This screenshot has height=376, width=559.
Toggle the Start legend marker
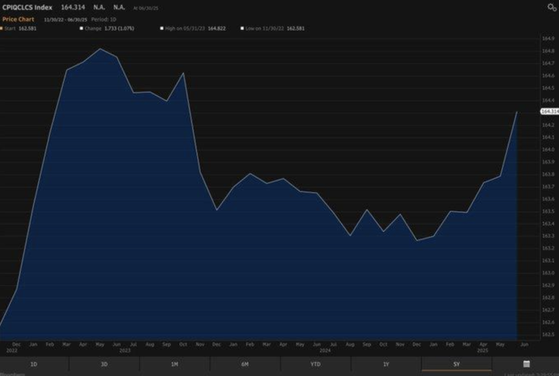coord(2,28)
